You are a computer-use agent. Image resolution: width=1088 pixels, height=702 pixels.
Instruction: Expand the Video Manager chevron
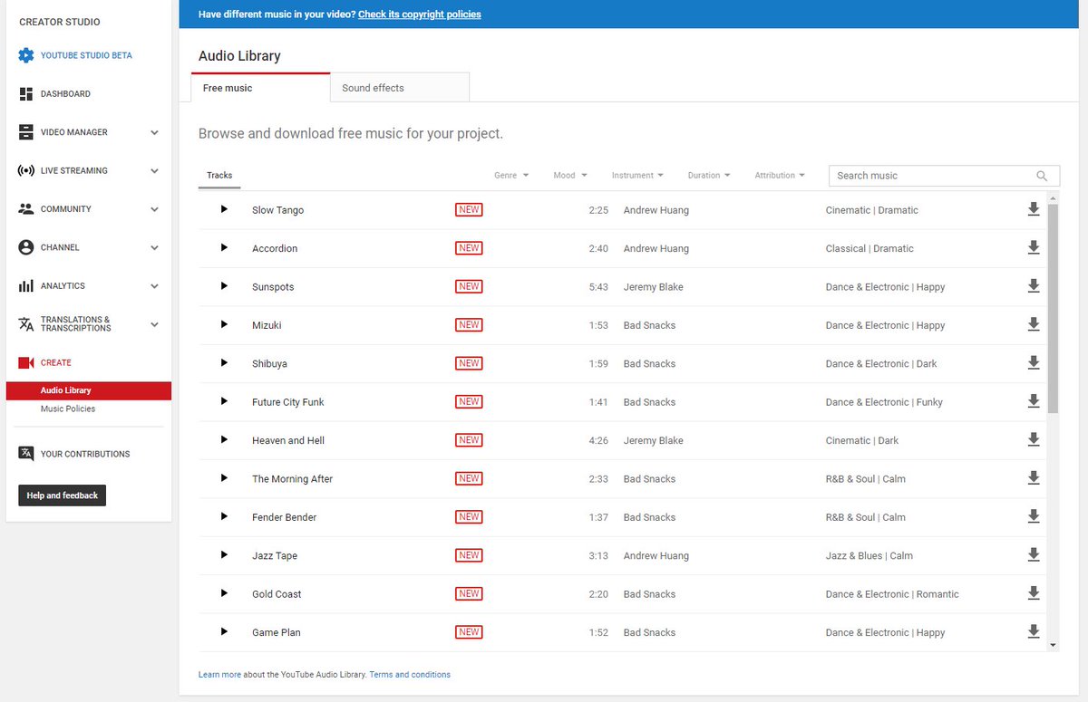tap(154, 132)
